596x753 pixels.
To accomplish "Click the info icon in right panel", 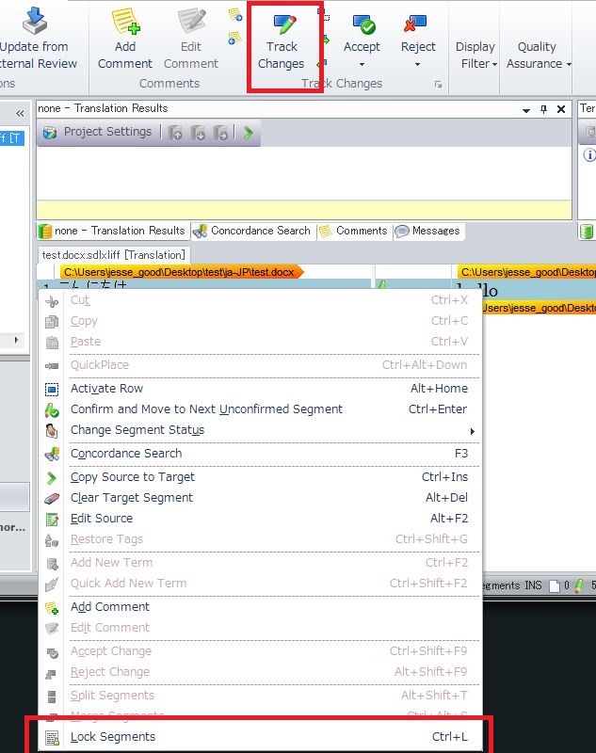I will pyautogui.click(x=589, y=154).
